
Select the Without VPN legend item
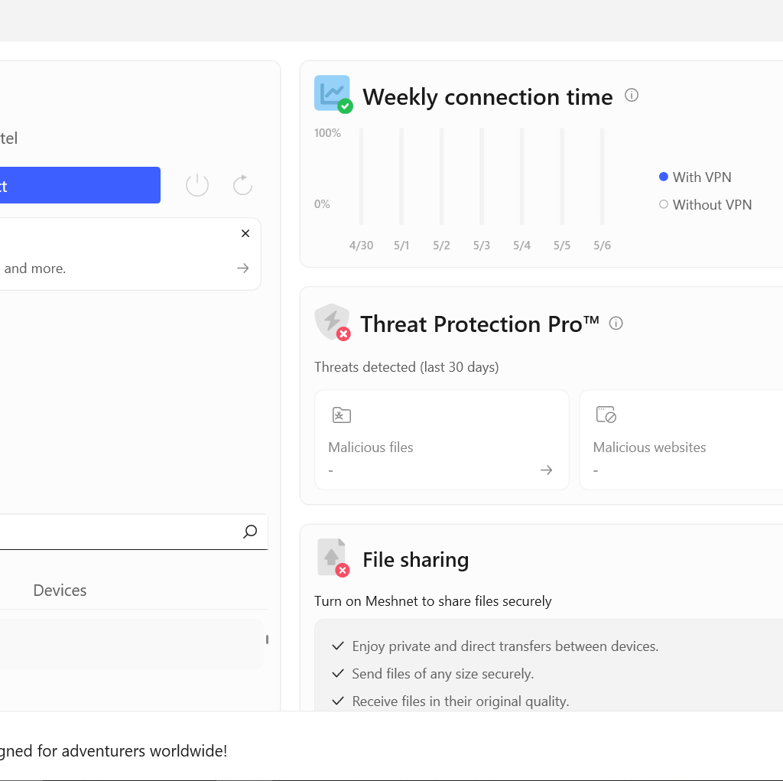[x=705, y=204]
